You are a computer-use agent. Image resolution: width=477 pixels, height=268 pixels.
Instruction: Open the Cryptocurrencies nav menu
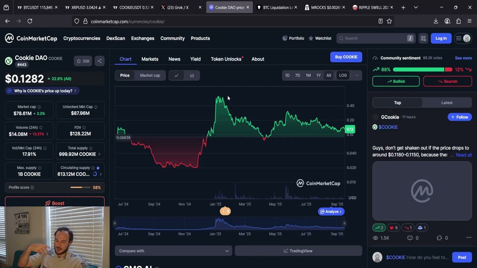82,38
